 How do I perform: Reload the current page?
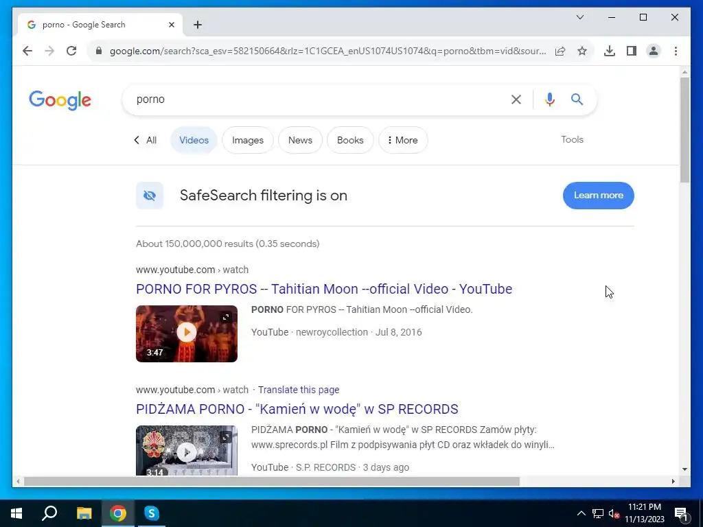pos(71,51)
